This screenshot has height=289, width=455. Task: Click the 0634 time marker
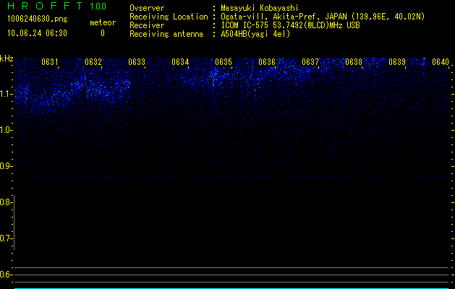[x=180, y=62]
